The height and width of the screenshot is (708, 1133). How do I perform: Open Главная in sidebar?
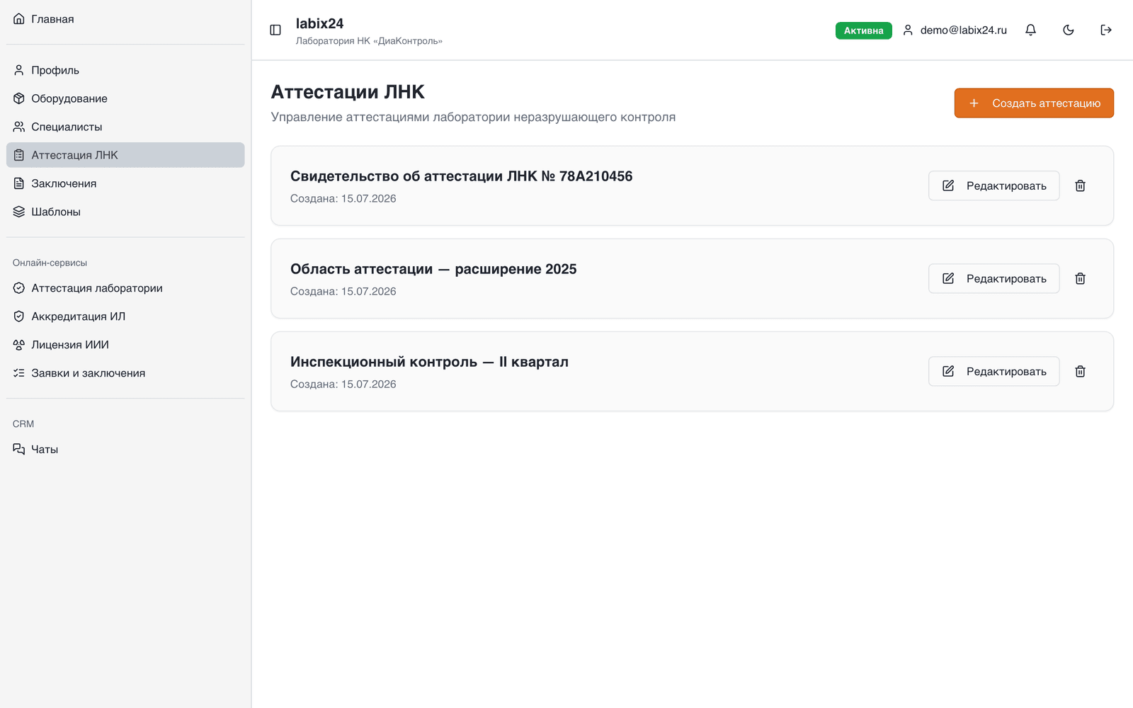pos(125,19)
